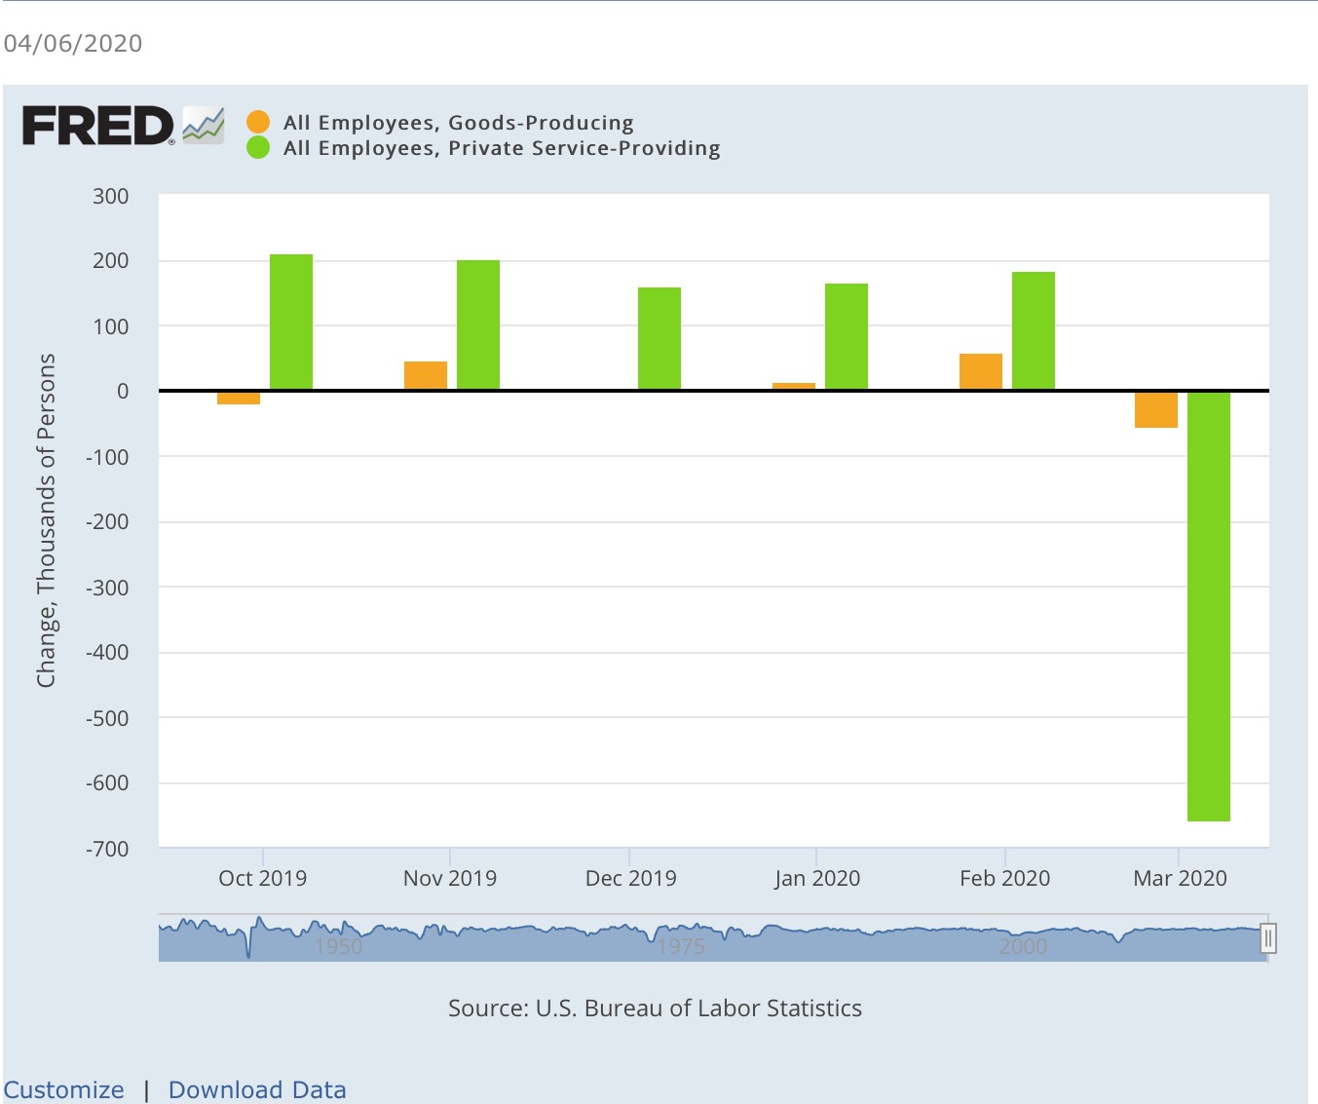Select the Jan 2020 green service-providing bar
Viewport: 1318px width, 1104px height.
(847, 336)
